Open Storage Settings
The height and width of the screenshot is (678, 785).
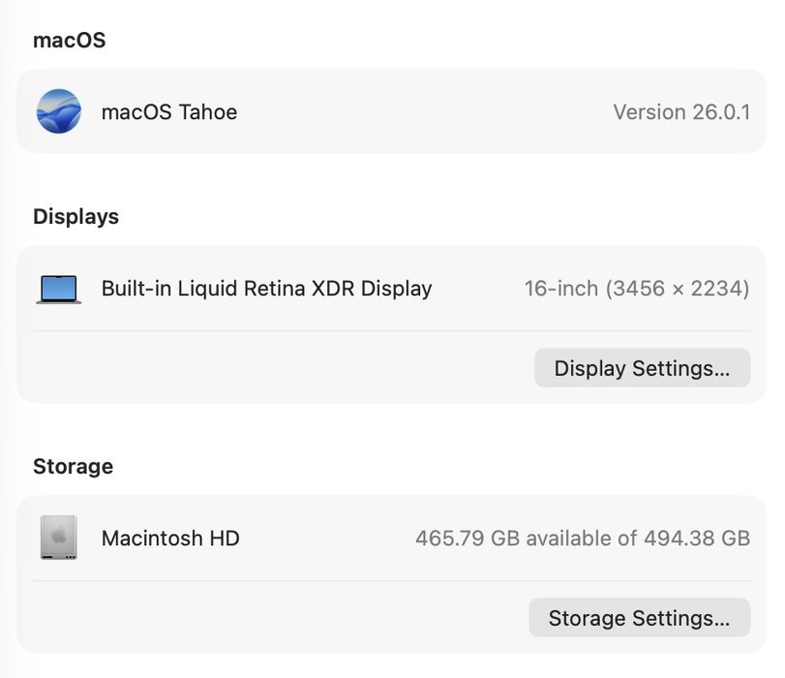point(639,618)
